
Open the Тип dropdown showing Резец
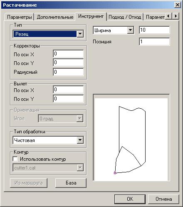[48, 34]
